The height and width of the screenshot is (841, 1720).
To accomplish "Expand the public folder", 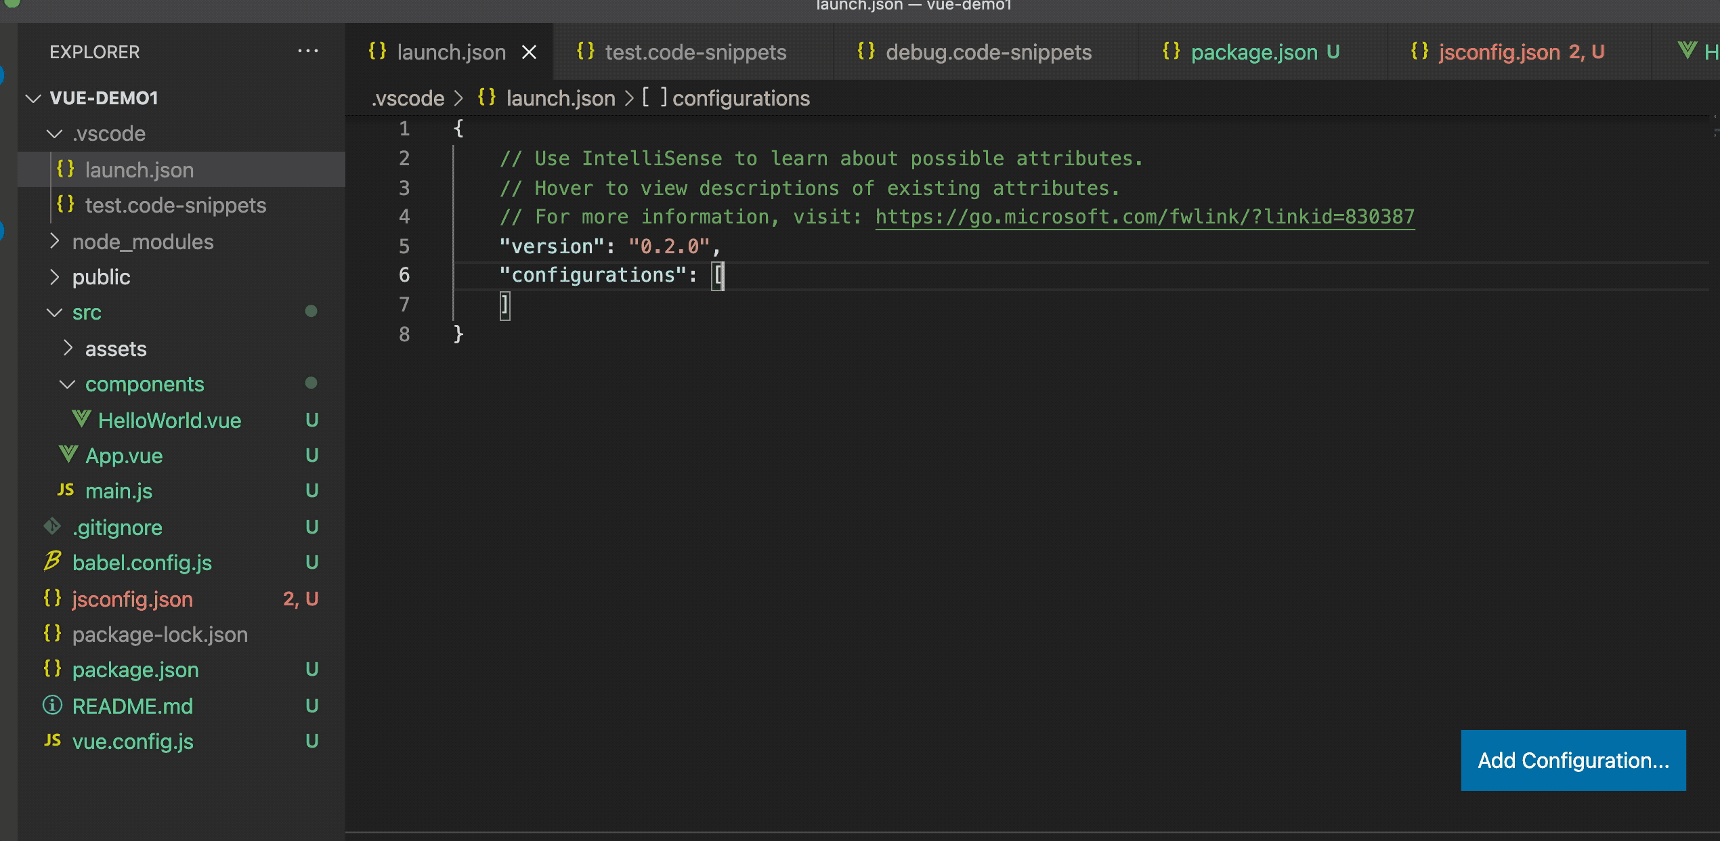I will tap(55, 277).
